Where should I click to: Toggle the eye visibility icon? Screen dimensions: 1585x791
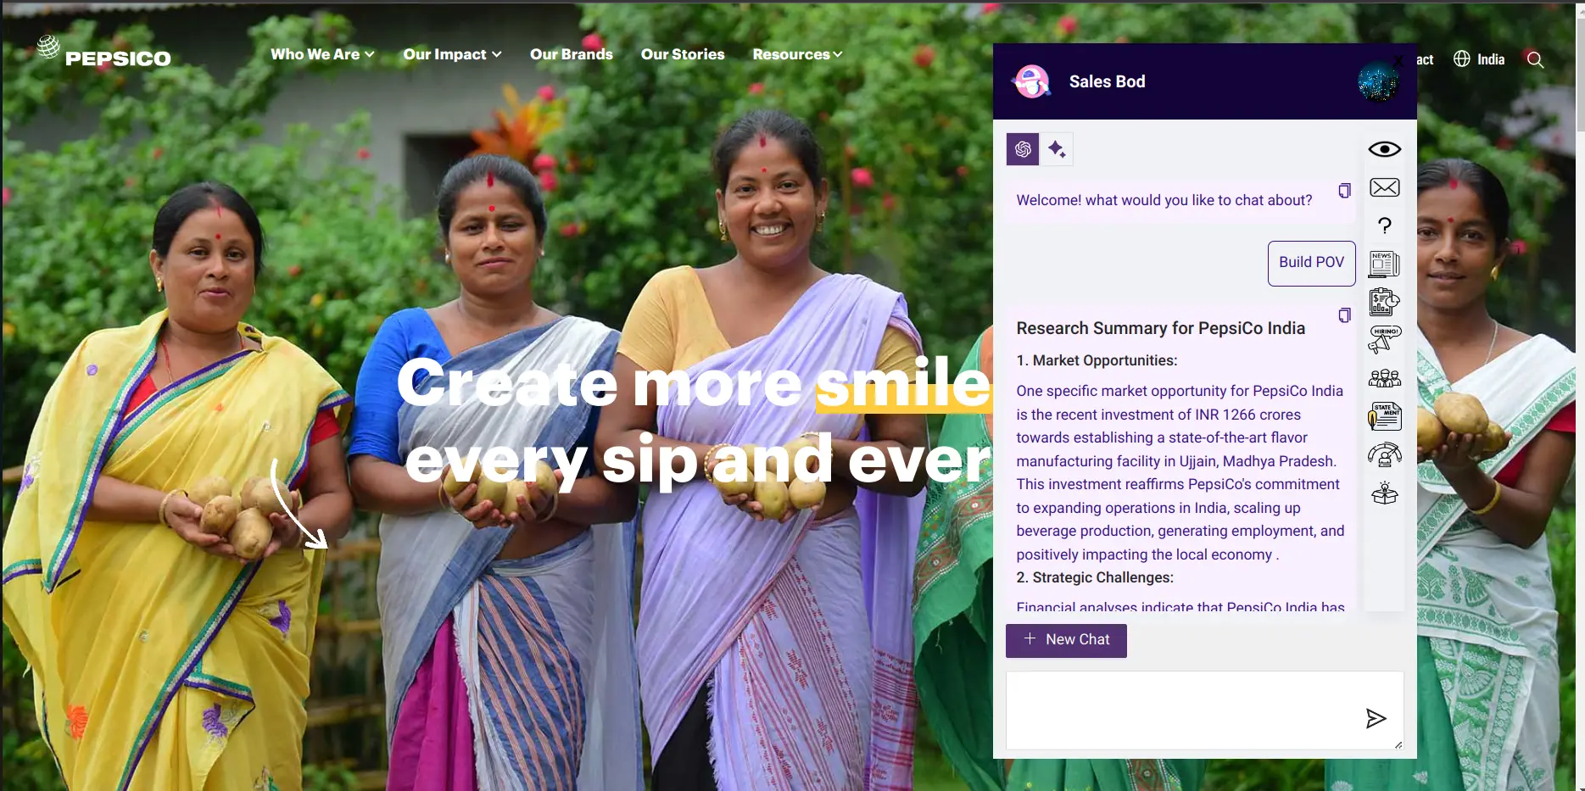[1384, 149]
